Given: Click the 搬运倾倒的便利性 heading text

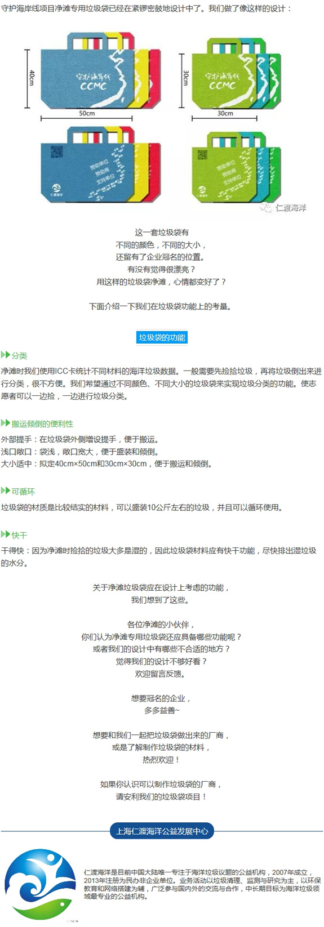Looking at the screenshot, I should click(42, 424).
